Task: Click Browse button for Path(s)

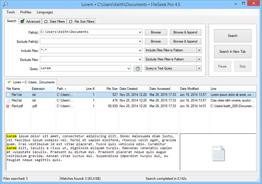Action: [x=156, y=32]
